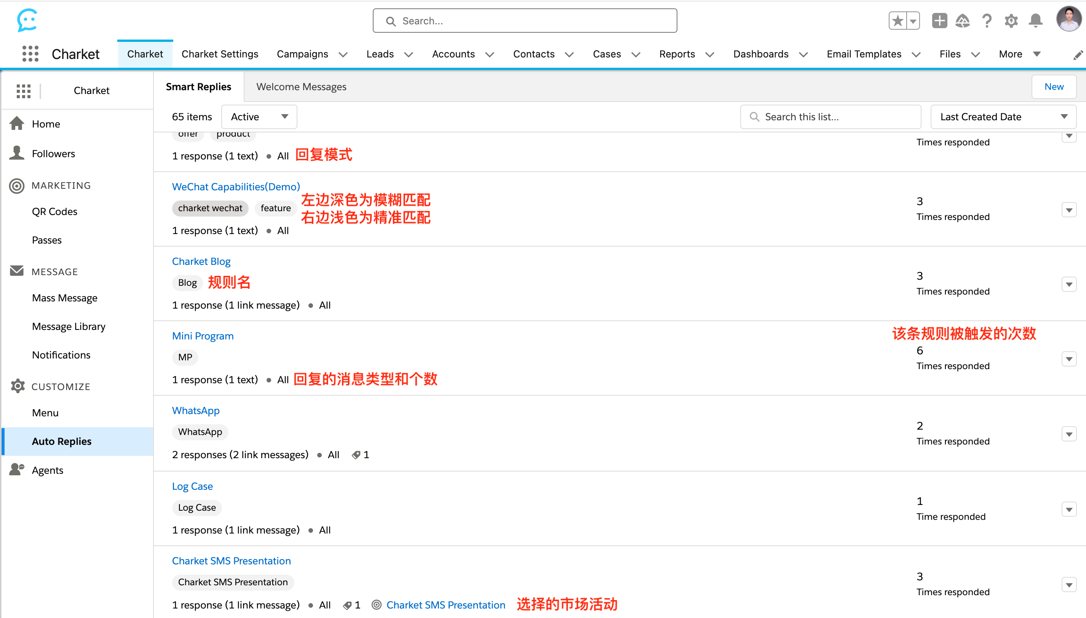Expand the Dashboards tab chevron

point(803,55)
